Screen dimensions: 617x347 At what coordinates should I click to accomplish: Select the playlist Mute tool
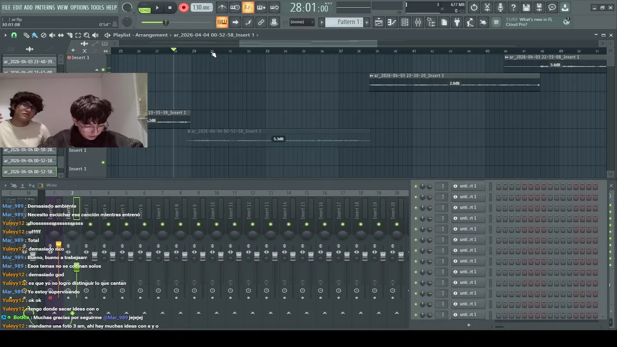click(x=52, y=35)
